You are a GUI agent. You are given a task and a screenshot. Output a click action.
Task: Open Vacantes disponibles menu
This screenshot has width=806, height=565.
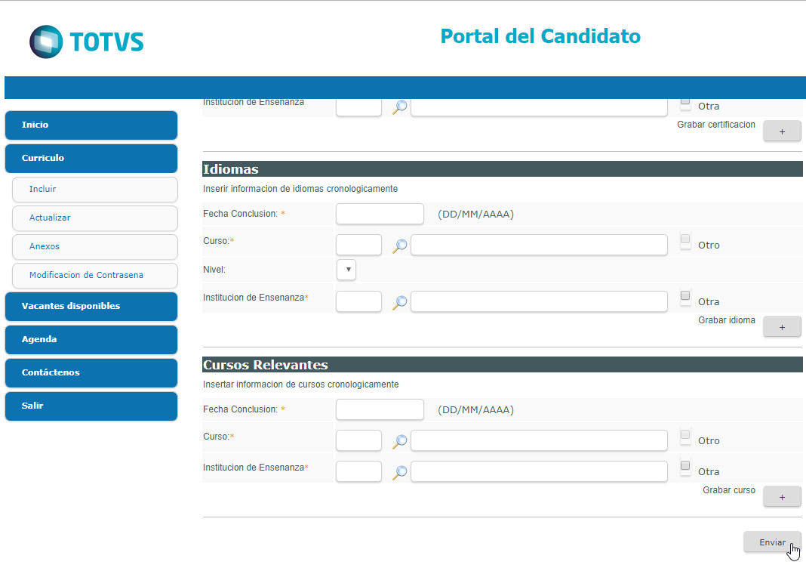tap(91, 307)
